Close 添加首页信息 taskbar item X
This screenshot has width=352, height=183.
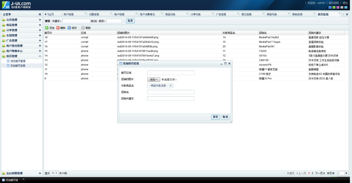pos(24,179)
